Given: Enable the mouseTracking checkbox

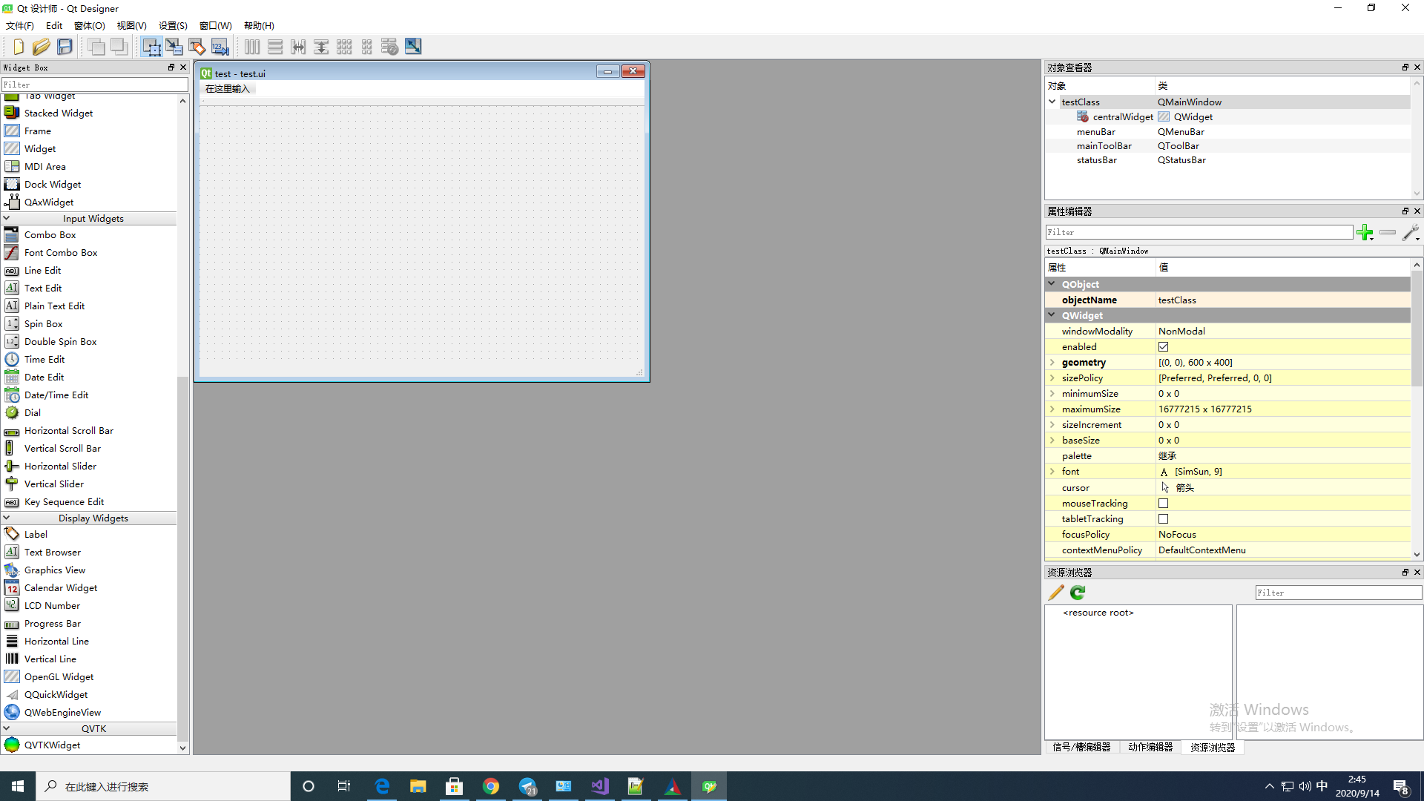Looking at the screenshot, I should coord(1163,503).
